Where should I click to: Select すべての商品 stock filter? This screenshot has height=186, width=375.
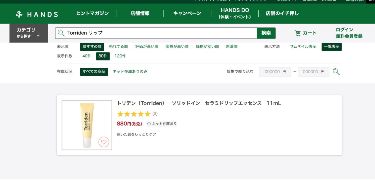(x=94, y=72)
